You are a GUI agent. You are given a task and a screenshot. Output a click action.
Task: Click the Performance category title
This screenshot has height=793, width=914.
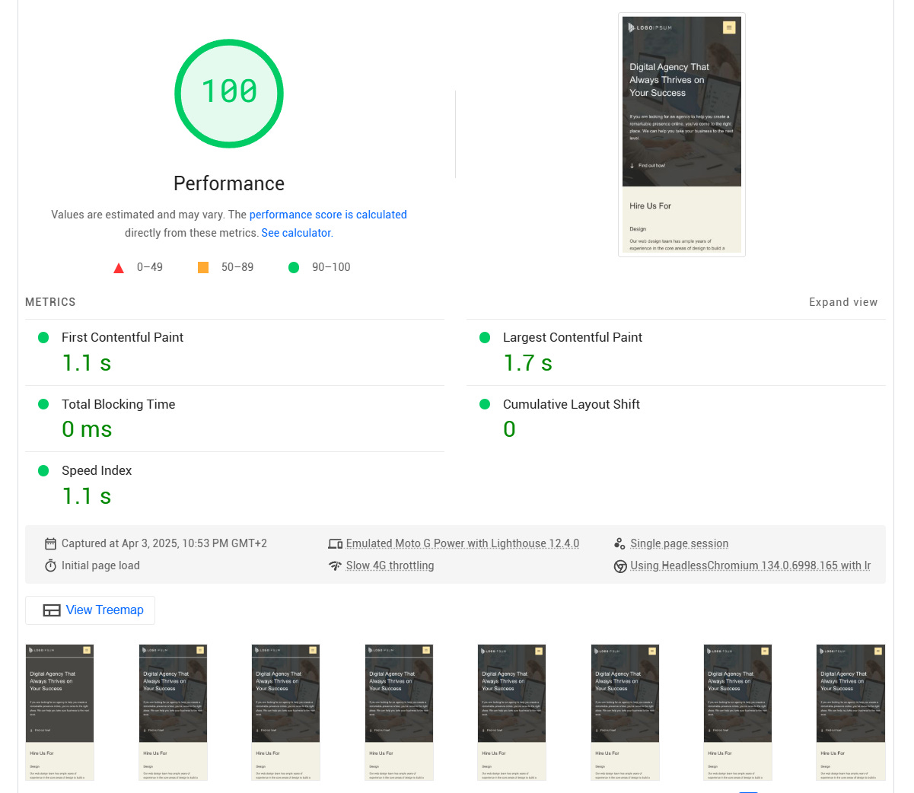pyautogui.click(x=229, y=183)
